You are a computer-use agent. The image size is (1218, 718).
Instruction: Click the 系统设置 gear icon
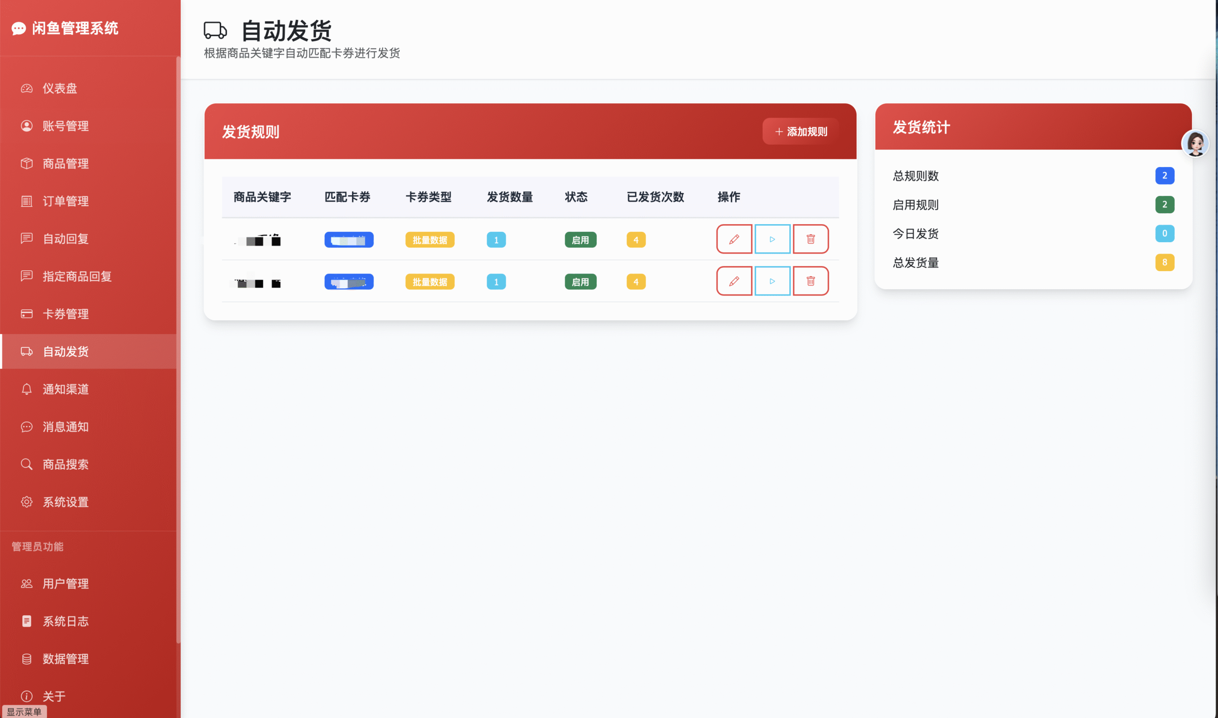click(x=27, y=502)
